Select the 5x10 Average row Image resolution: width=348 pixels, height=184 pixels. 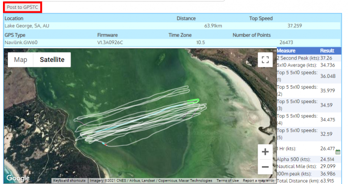[309, 65]
